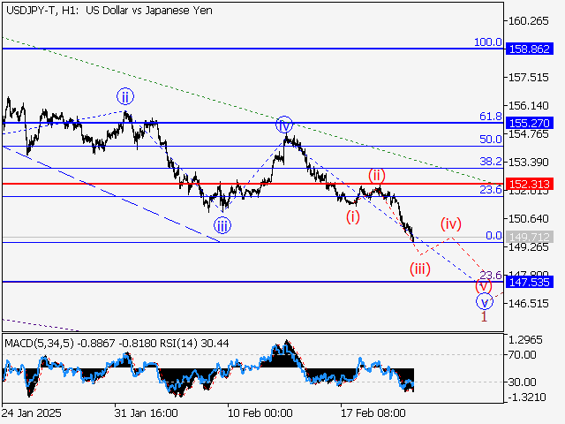Select the 100.0 Fibonacci level label
The height and width of the screenshot is (424, 565).
pyautogui.click(x=487, y=42)
